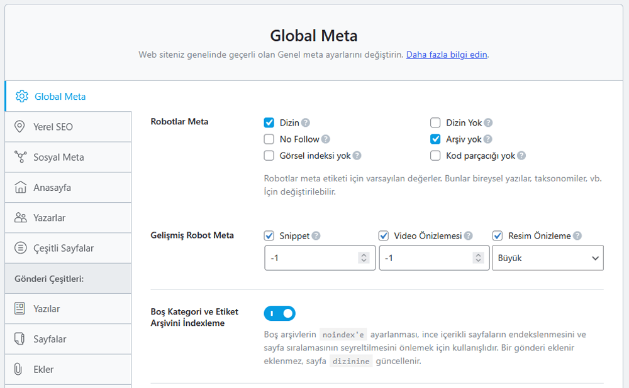
Task: Switch to the Sosyal Meta tab
Action: [x=68, y=157]
